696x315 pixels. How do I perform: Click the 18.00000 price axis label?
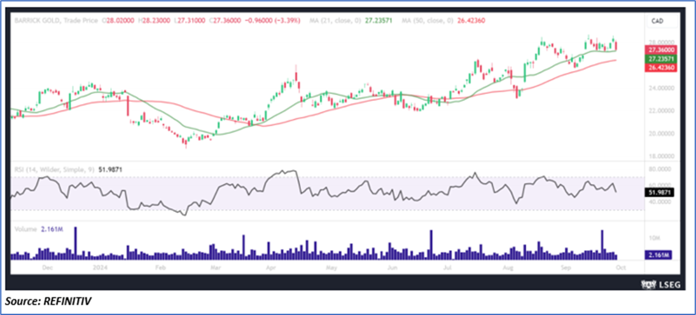click(662, 156)
